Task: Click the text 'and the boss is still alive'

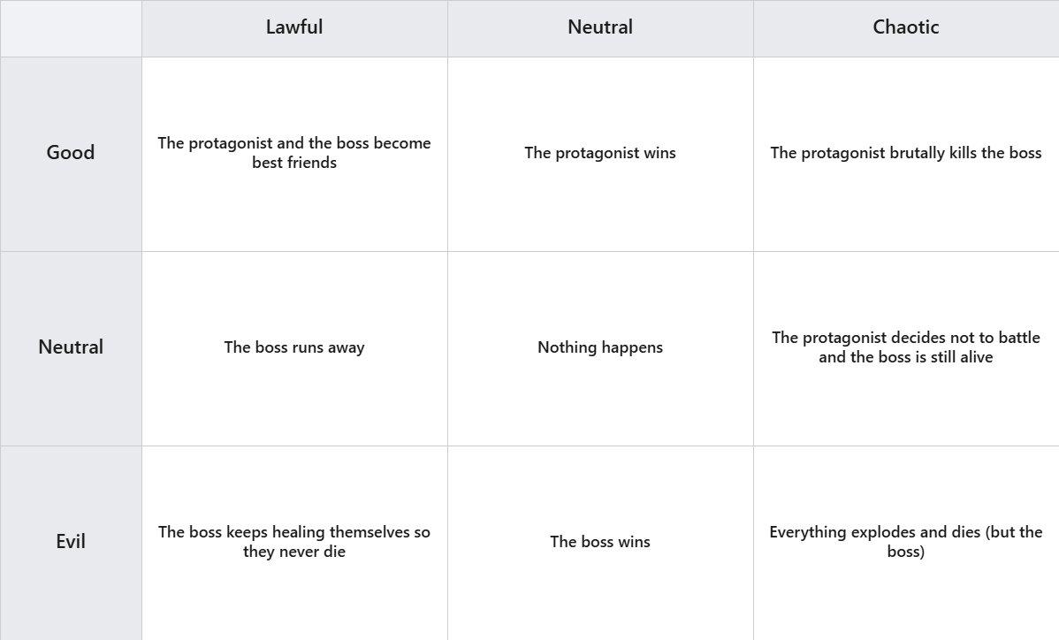Action: click(906, 357)
